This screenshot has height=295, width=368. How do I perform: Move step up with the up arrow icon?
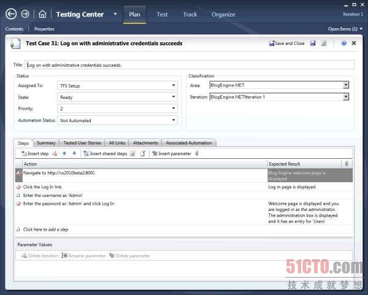64,153
